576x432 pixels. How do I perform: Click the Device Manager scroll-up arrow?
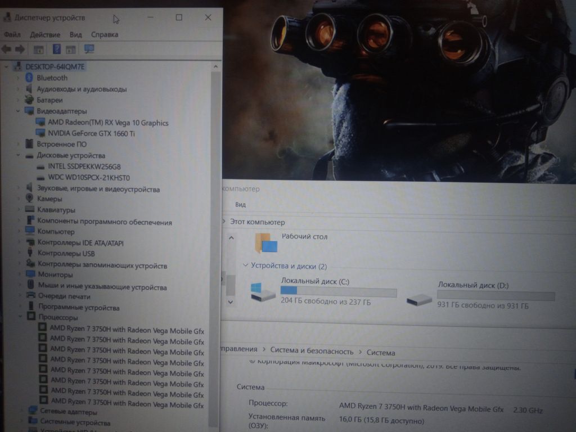tap(215, 66)
